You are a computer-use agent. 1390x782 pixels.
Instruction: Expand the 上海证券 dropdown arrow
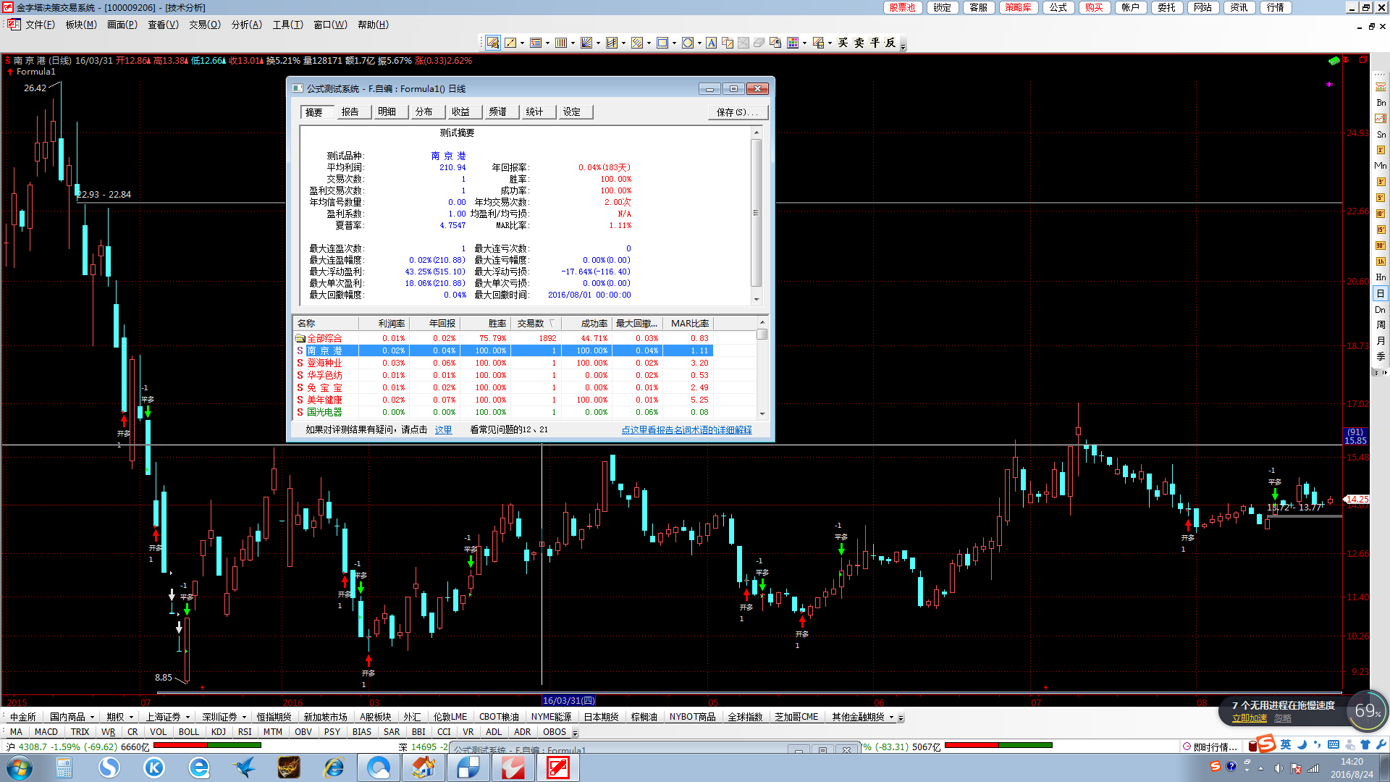(188, 718)
